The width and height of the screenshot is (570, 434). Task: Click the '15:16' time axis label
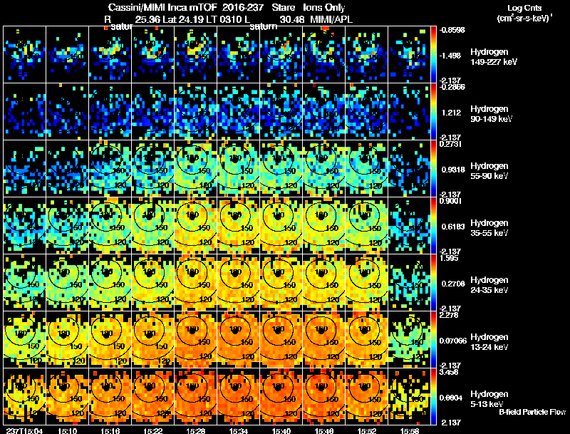point(110,431)
